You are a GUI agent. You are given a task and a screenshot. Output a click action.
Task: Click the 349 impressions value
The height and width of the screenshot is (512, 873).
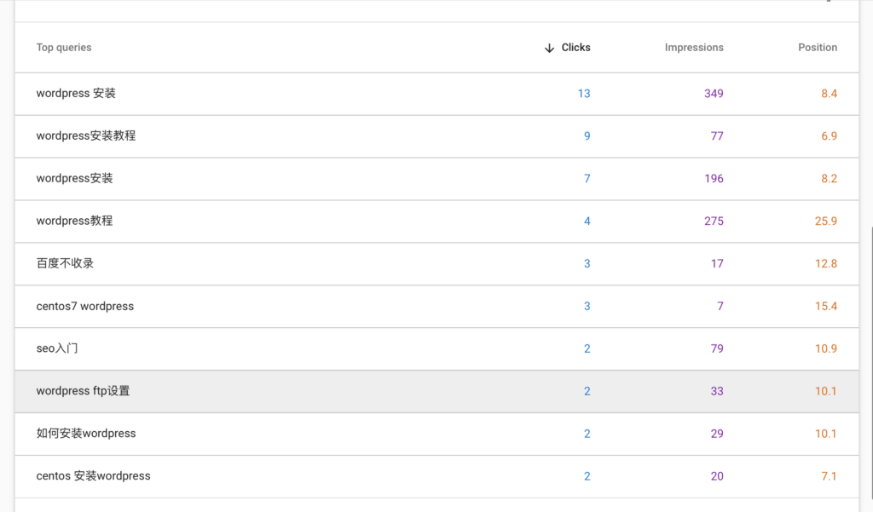pos(714,94)
